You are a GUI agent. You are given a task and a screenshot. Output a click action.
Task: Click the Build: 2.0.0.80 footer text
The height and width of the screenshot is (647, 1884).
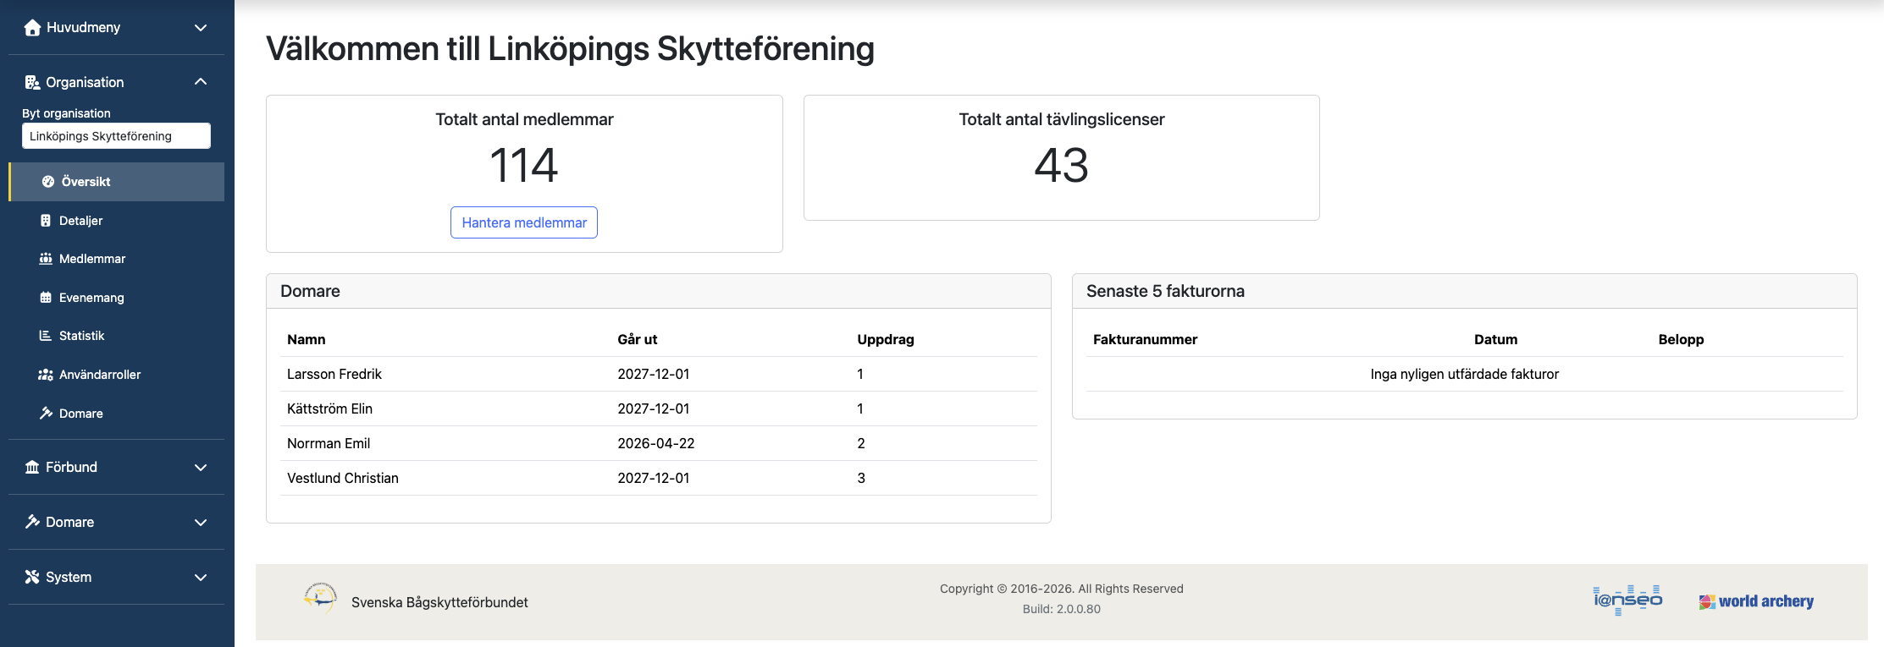click(1061, 609)
